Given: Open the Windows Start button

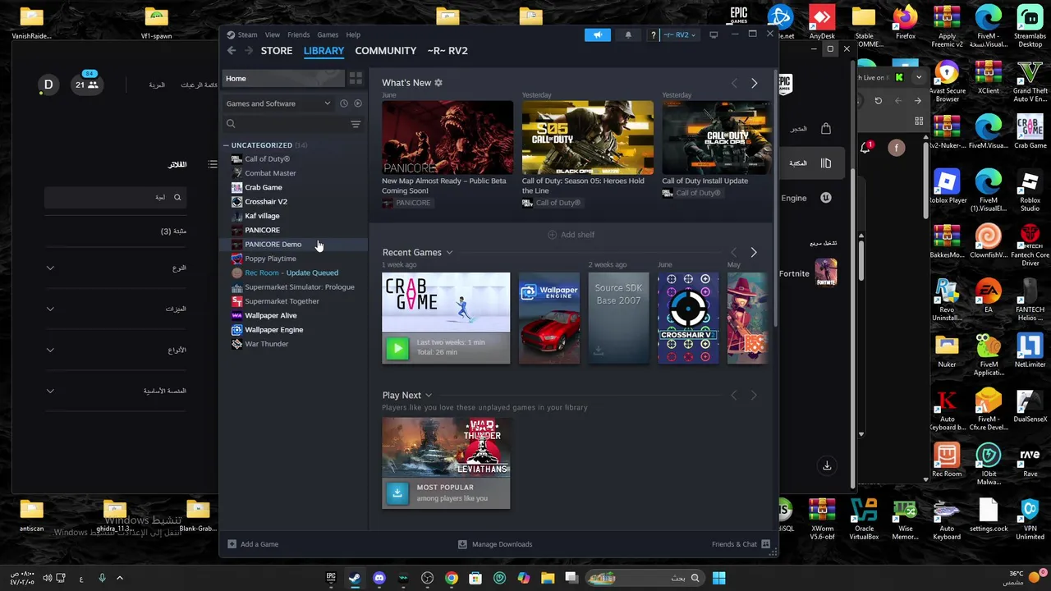Looking at the screenshot, I should (718, 578).
